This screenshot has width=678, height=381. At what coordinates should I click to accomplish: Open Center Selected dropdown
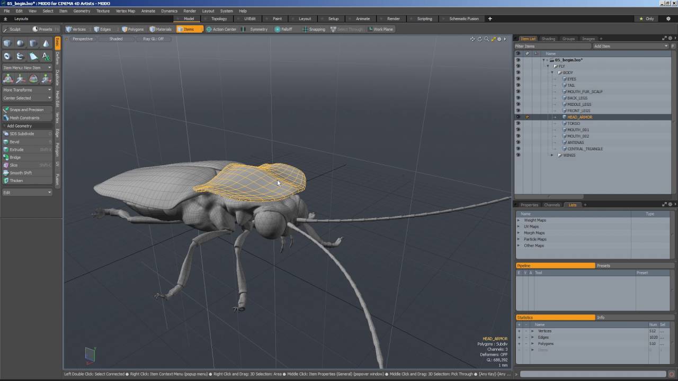27,98
